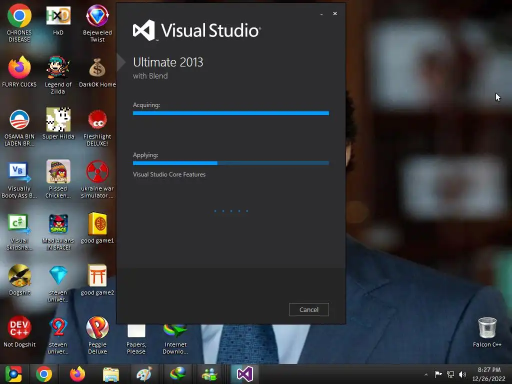The image size is (512, 384).
Task: Select the HxD desktop icon
Action: pos(58,19)
